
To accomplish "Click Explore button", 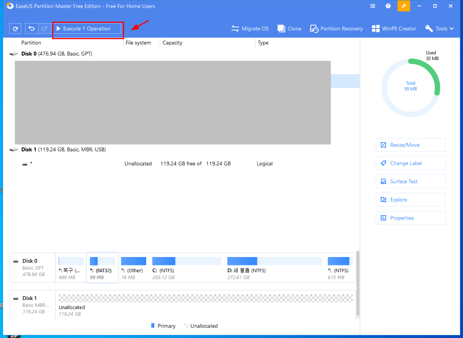I will (410, 200).
